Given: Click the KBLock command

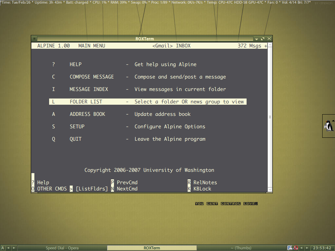Looking at the screenshot, I should pos(199,189).
